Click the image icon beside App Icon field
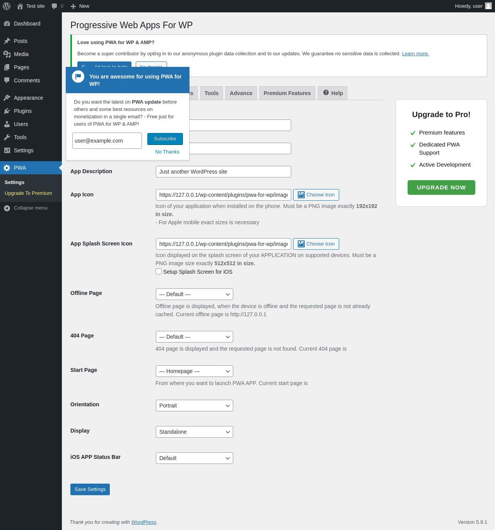The width and height of the screenshot is (495, 530). point(301,195)
